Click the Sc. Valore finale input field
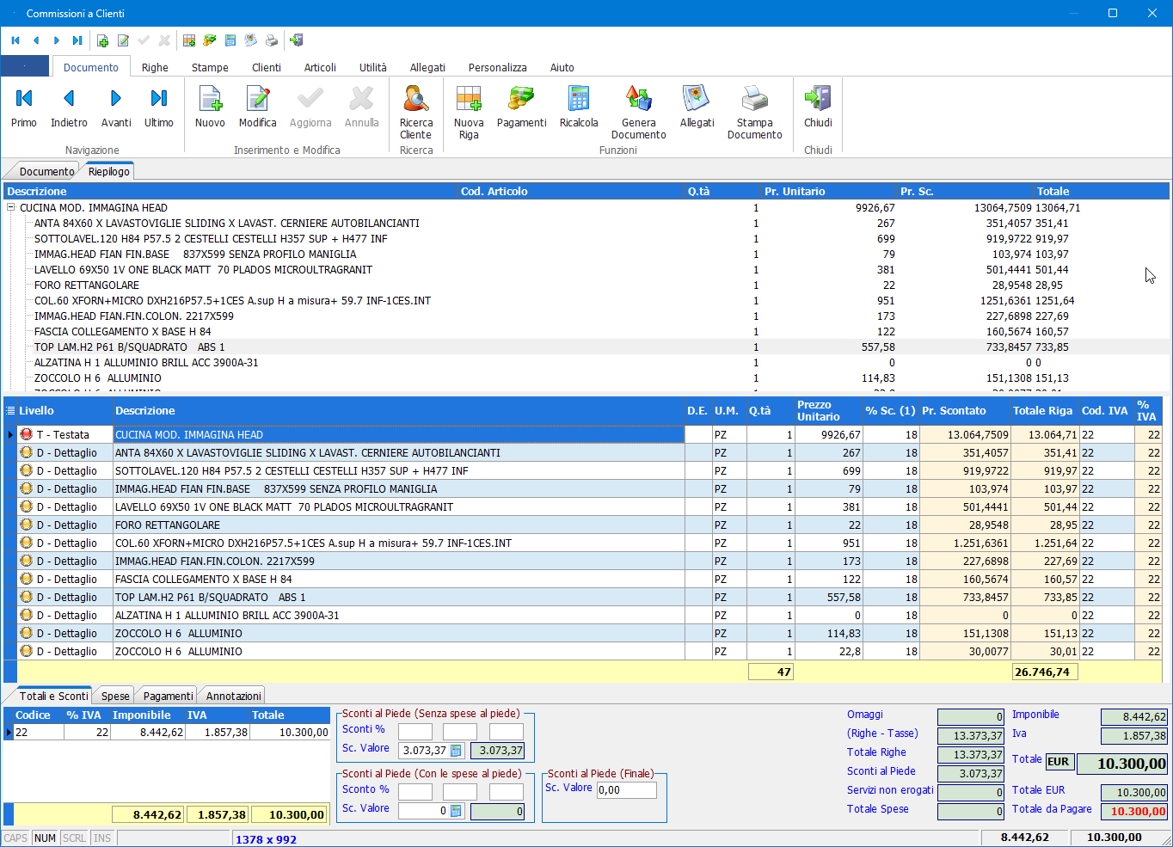The width and height of the screenshot is (1173, 847). 626,790
